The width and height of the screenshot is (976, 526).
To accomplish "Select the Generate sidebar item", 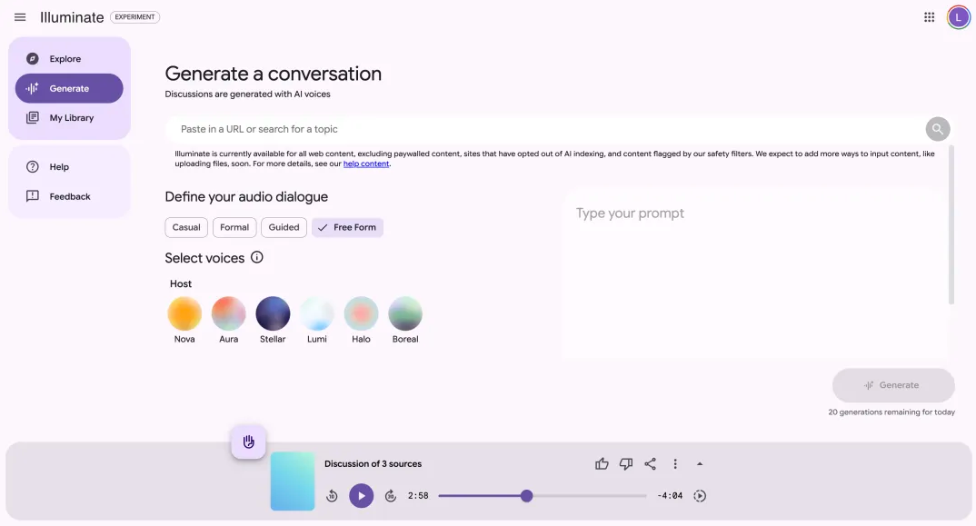I will pos(69,88).
